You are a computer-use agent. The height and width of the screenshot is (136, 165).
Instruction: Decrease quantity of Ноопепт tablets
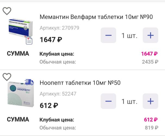click(x=108, y=101)
